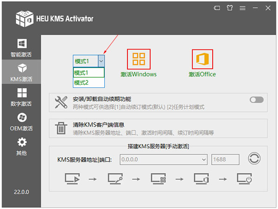Viewport: 278px width, 209px height.
Task: Expand the 模式1 mode dropdown arrow
Action: point(101,61)
